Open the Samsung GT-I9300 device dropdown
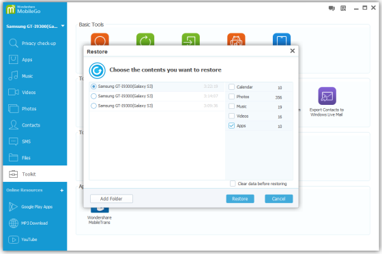 coord(63,26)
